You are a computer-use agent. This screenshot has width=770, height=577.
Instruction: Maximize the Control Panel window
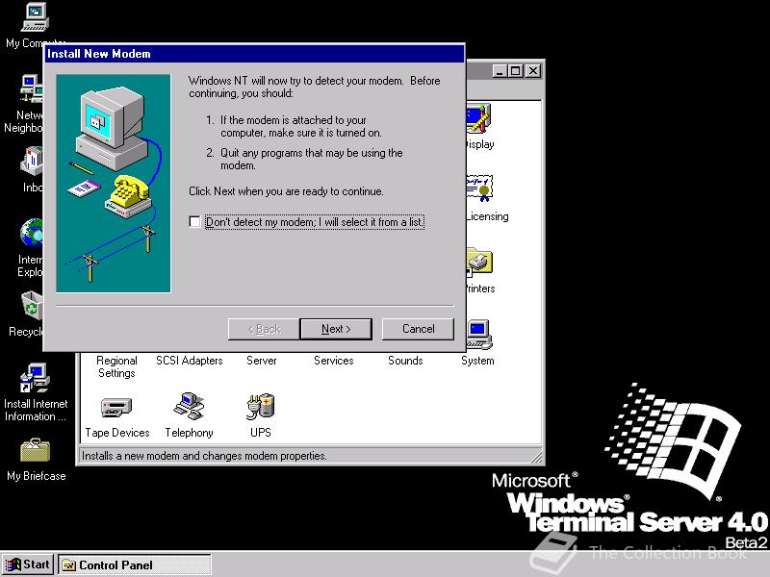[515, 71]
